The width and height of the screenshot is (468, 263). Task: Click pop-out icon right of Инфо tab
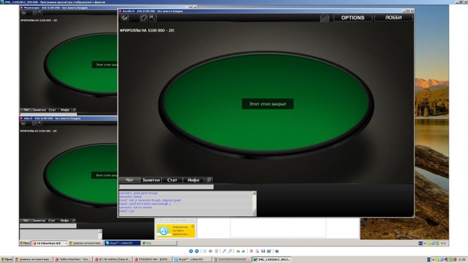click(209, 180)
